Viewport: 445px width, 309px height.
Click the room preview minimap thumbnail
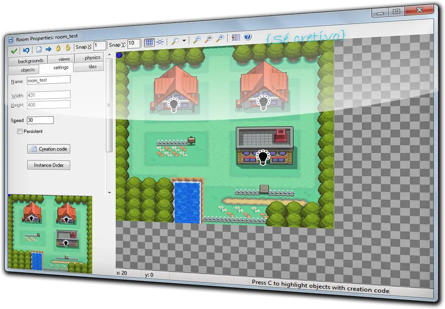(50, 234)
